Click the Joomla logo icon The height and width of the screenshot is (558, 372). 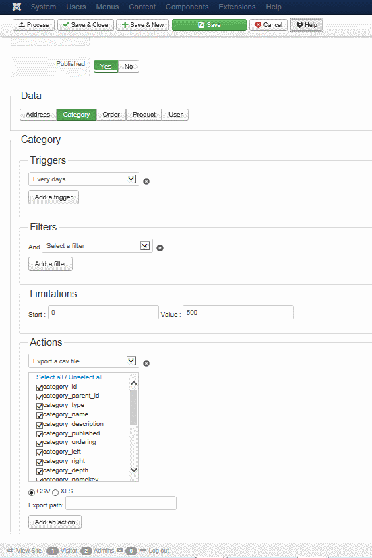[17, 7]
